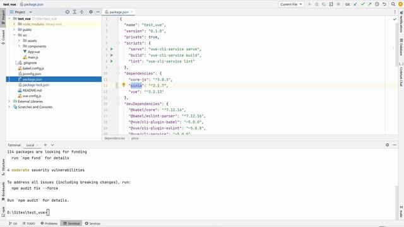This screenshot has height=227, width=404.
Task: Click the Update Project blue arrow icon
Action: coord(355,4)
